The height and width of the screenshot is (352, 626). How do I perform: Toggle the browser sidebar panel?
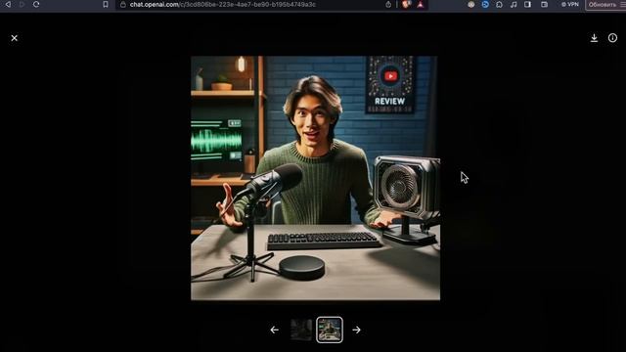click(528, 4)
